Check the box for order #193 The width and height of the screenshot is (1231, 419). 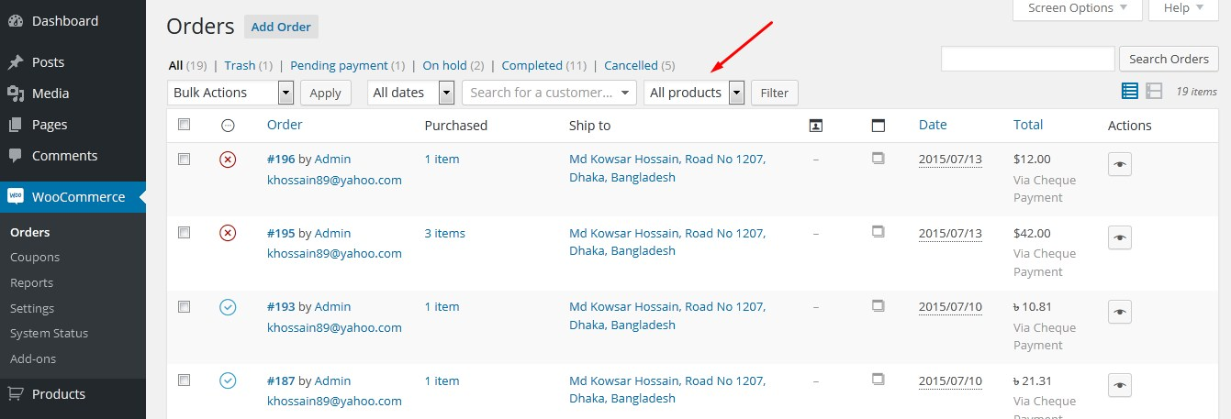(x=184, y=306)
